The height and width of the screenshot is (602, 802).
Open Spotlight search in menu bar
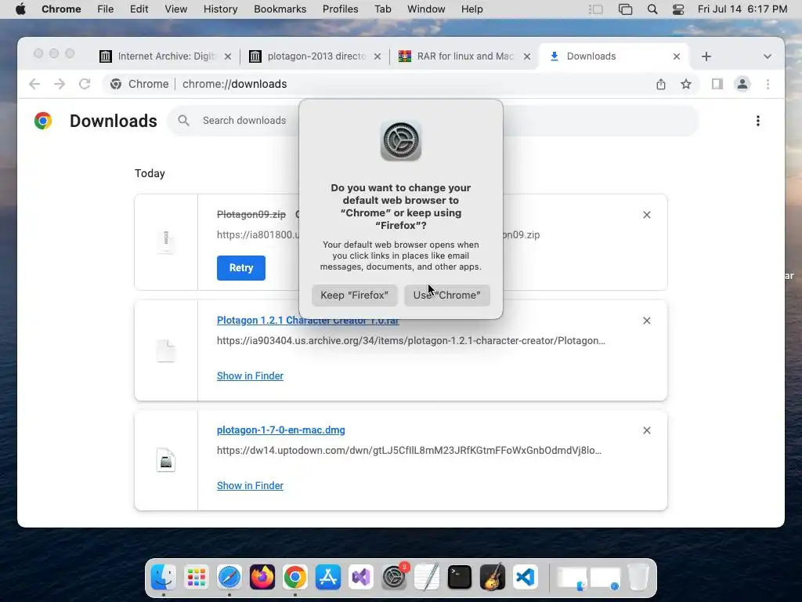[x=652, y=9]
